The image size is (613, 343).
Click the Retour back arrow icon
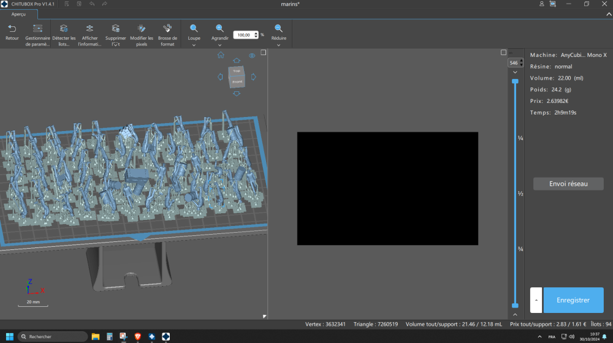[12, 29]
